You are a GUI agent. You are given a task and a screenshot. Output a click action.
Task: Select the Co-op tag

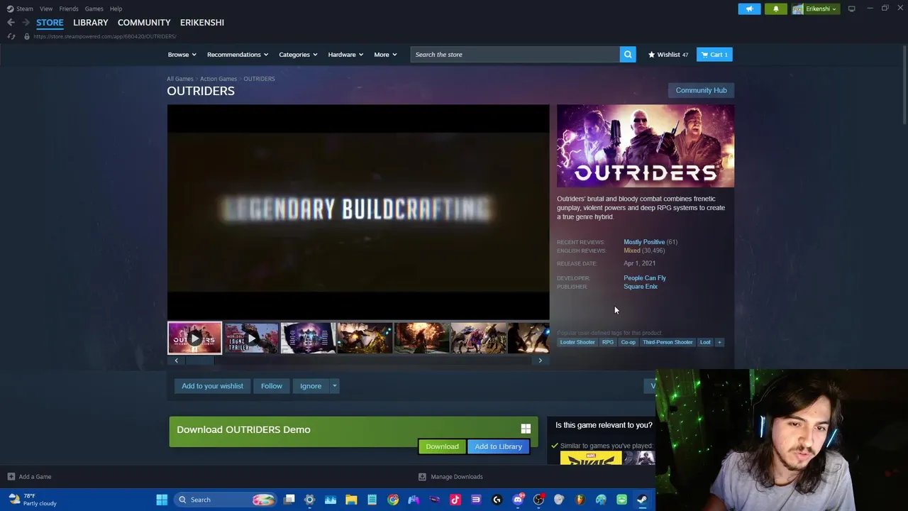[628, 342]
